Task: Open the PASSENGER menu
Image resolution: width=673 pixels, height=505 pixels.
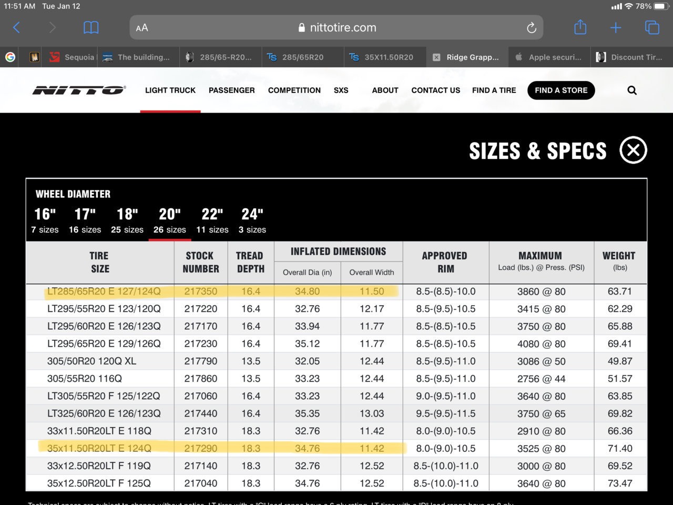Action: [232, 90]
